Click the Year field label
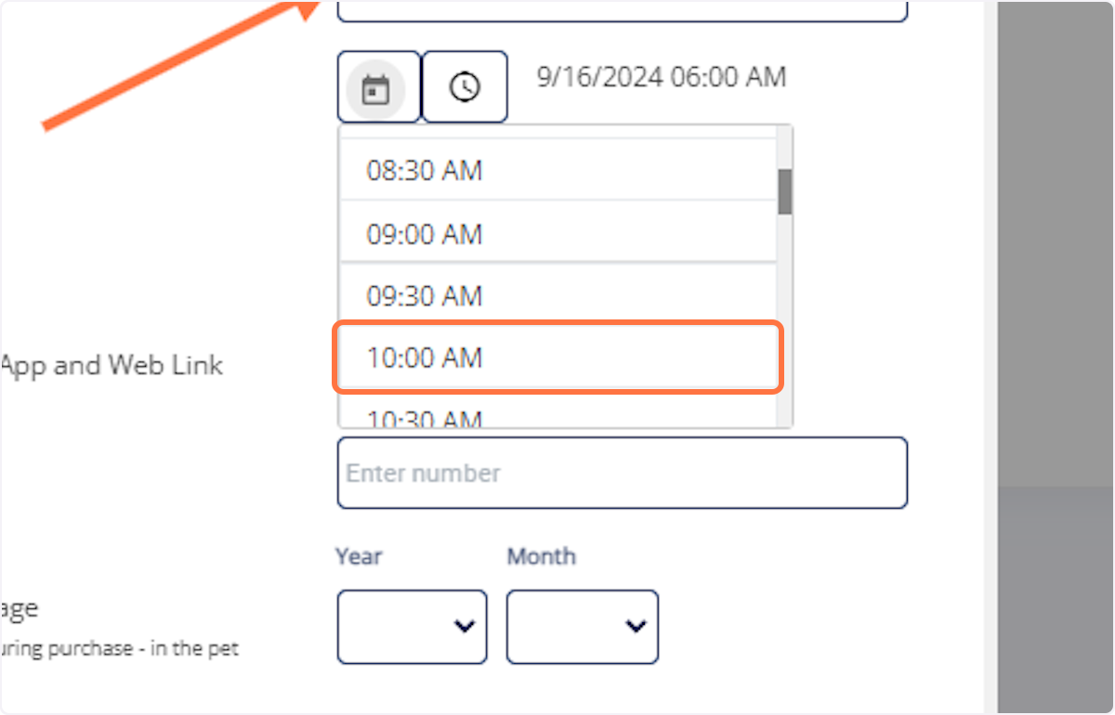Screen dimensions: 1115x715 pyautogui.click(x=359, y=556)
